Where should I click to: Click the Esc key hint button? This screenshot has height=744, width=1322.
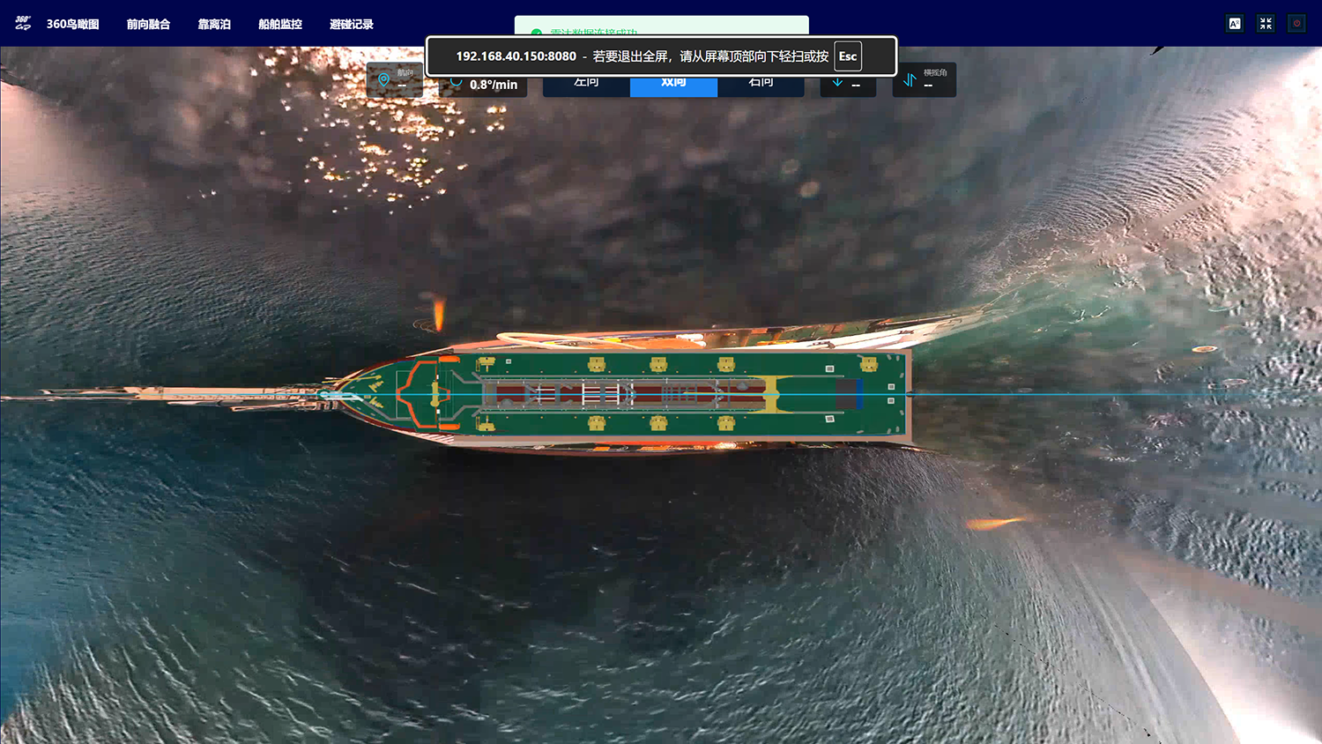click(848, 56)
